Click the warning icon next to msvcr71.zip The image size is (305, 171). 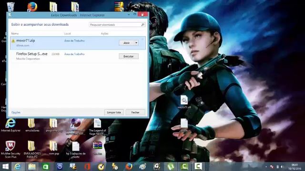click(13, 41)
